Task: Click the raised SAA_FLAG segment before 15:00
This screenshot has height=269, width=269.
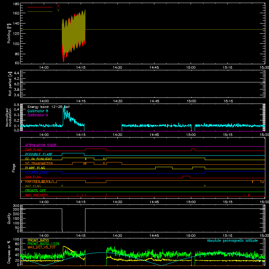Action: click(x=186, y=176)
